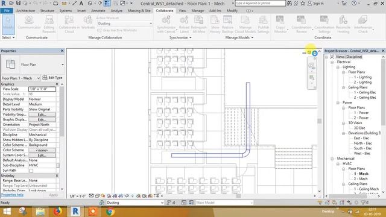
Task: Switch to the Architecture ribbon tab
Action: 25,11
